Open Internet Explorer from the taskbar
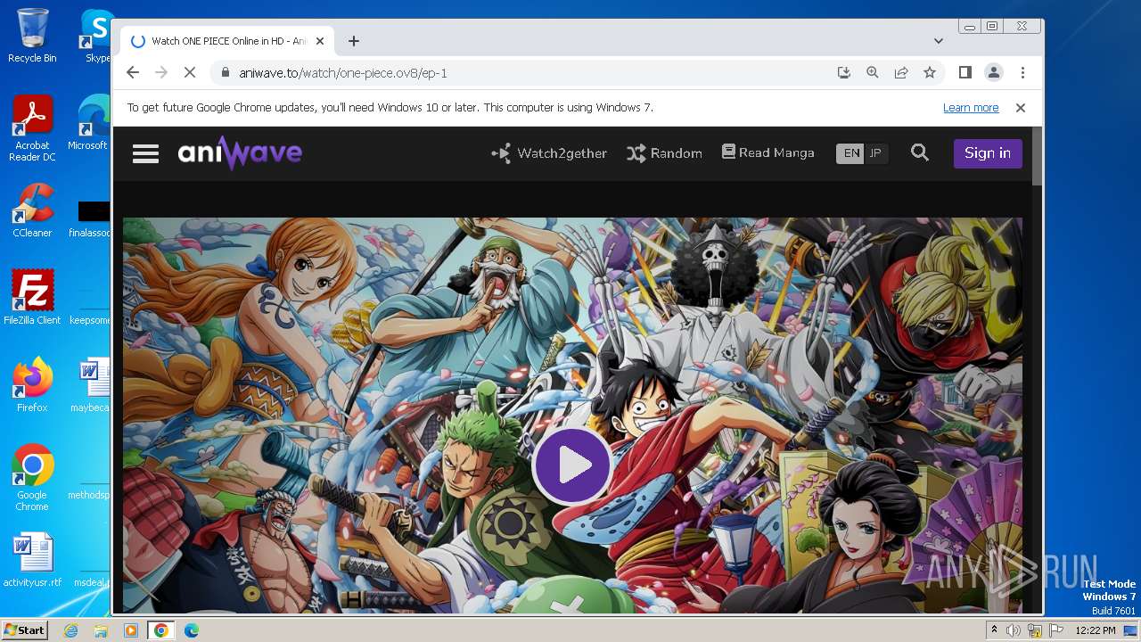This screenshot has width=1141, height=642. tap(70, 630)
